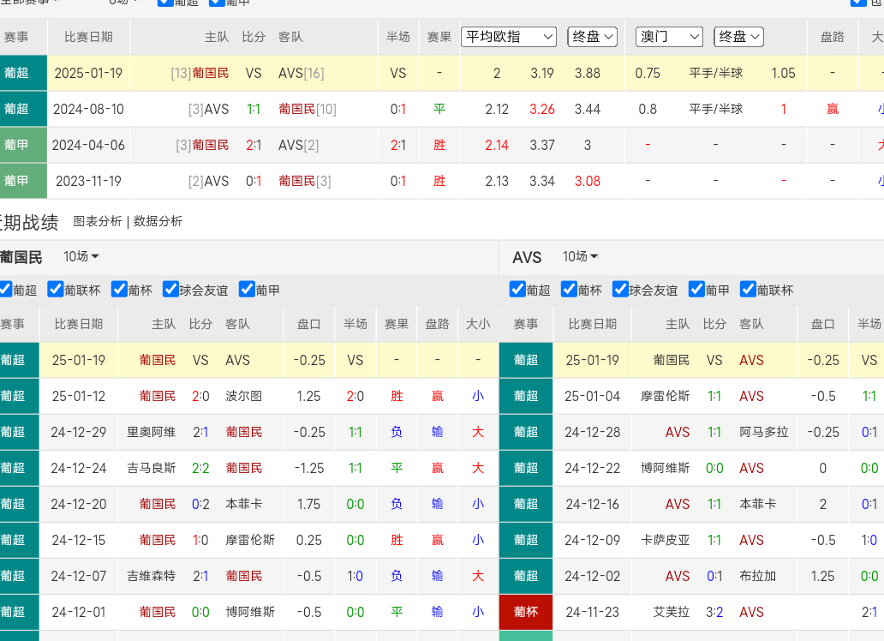This screenshot has height=641, width=884.
Task: Toggle 葡甲 checkbox in AVS panel
Action: click(x=696, y=290)
